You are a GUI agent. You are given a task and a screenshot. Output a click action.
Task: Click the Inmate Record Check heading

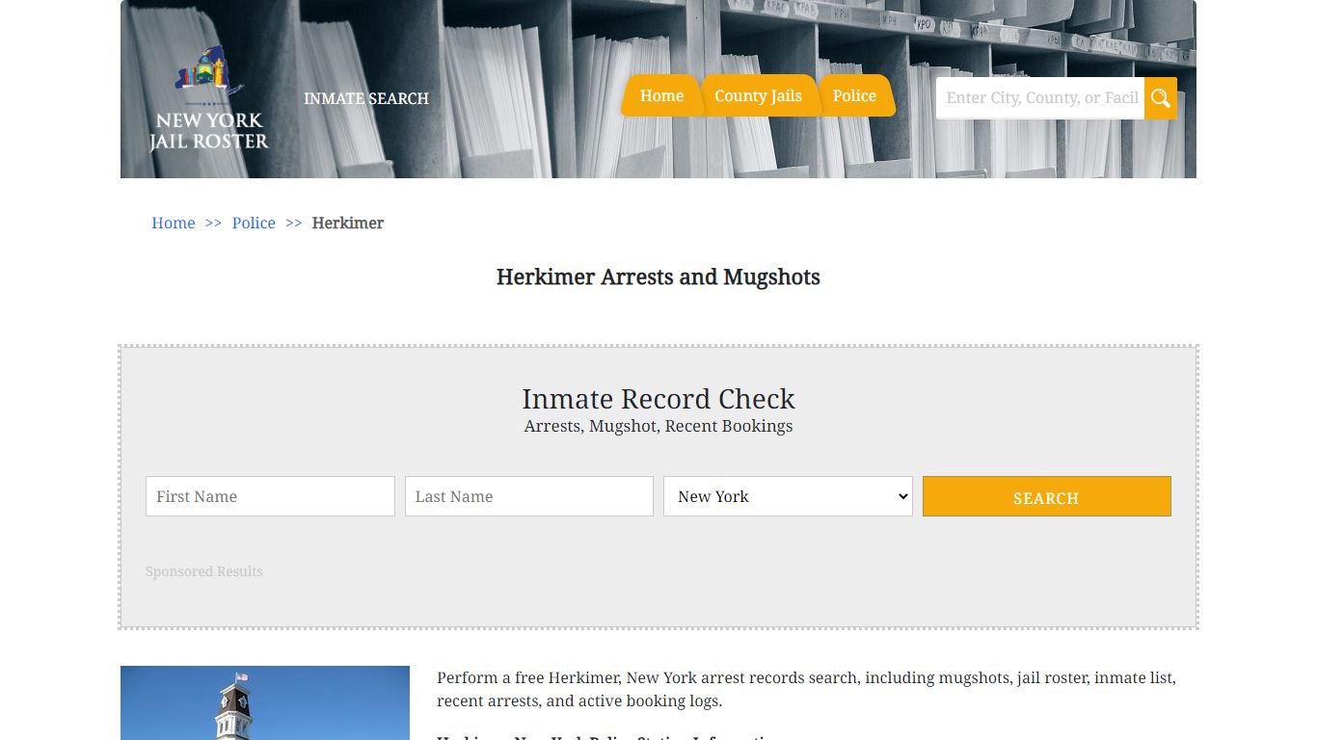[658, 399]
